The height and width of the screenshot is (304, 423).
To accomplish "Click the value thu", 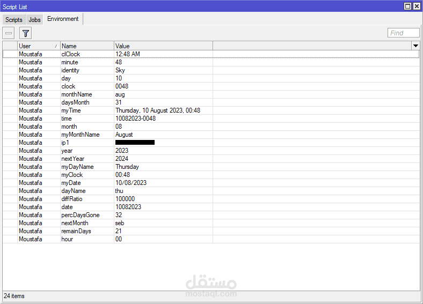I will tap(119, 191).
